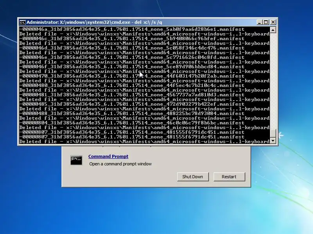Minimize the cmd.exe window
Screen dimensions: 313x234
coord(259,22)
